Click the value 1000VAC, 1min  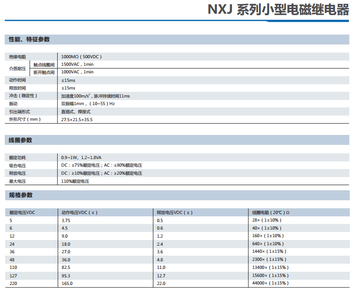click(x=77, y=72)
